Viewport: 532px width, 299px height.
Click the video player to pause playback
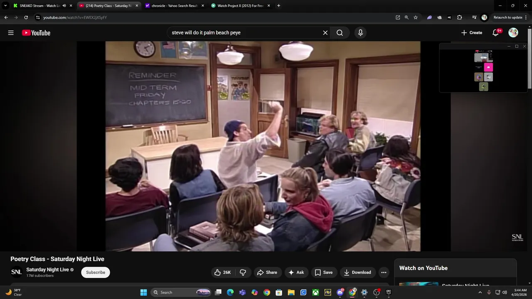pyautogui.click(x=263, y=146)
